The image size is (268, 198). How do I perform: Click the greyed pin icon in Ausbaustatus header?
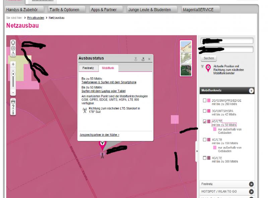coord(136,59)
